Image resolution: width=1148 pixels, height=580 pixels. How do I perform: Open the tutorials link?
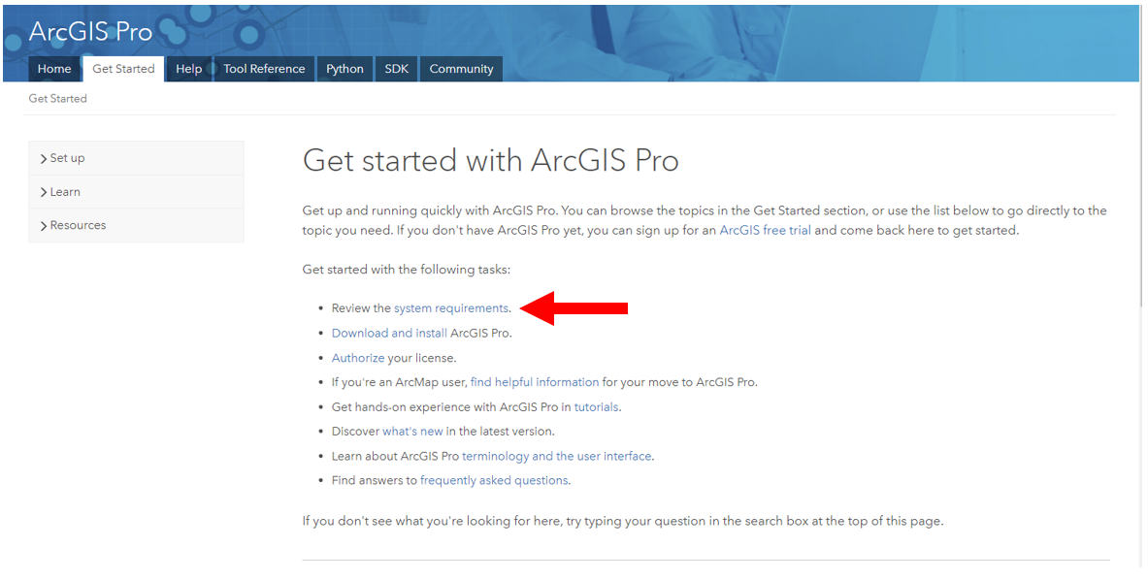(596, 406)
